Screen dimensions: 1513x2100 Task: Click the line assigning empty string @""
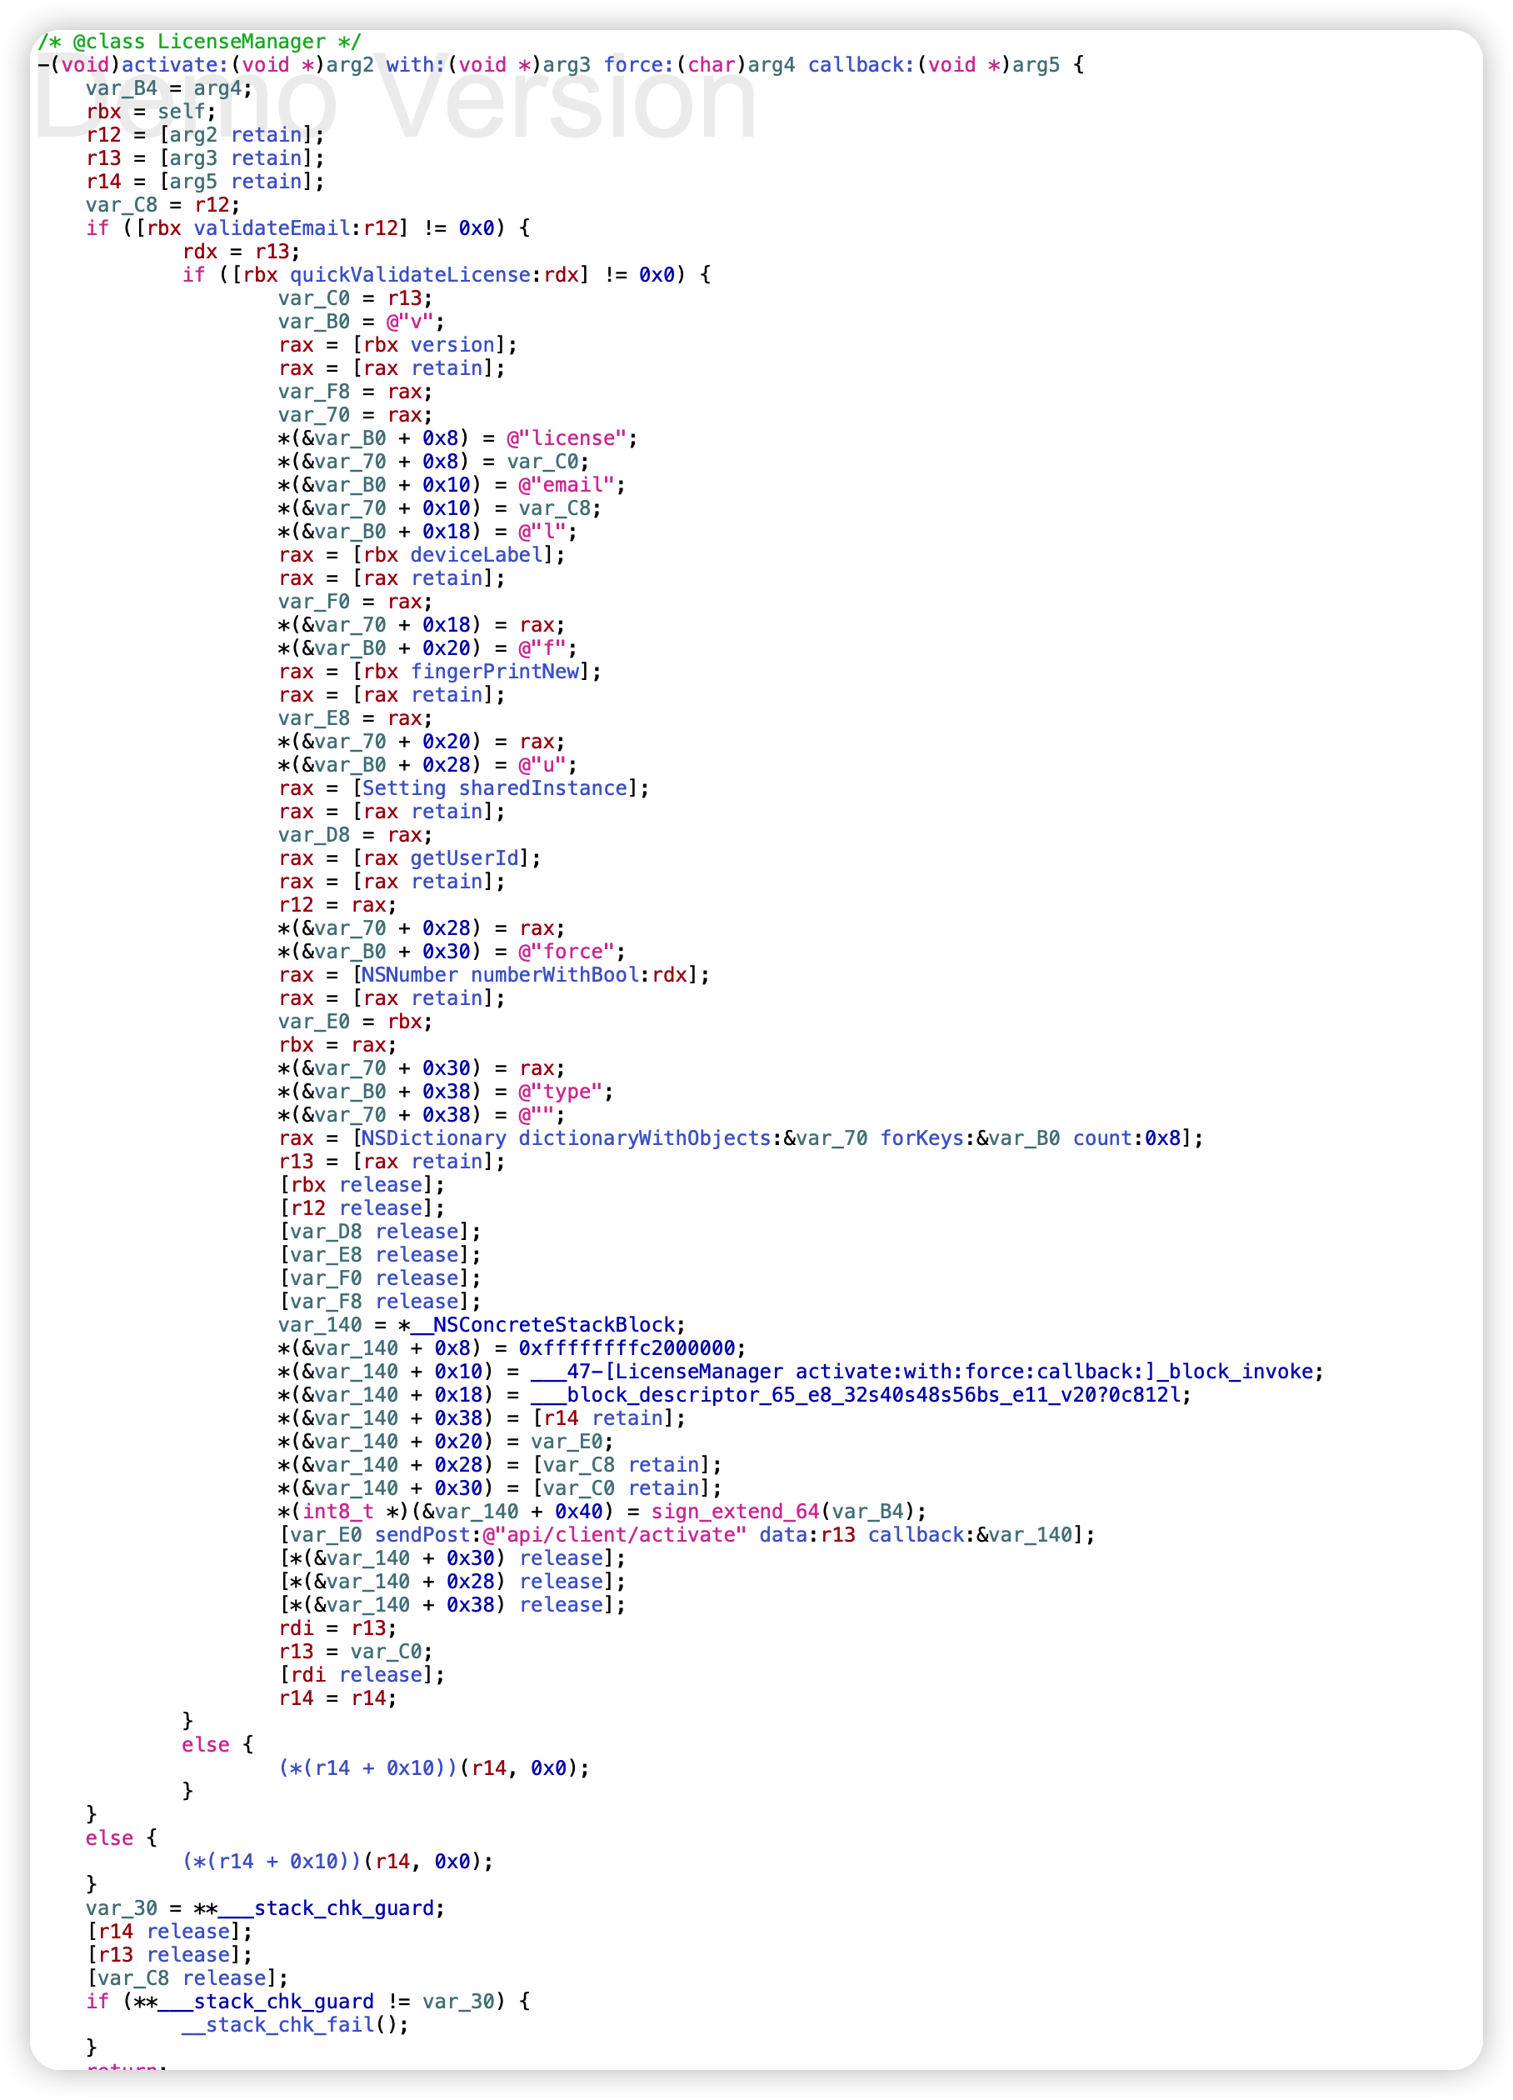pos(422,1115)
